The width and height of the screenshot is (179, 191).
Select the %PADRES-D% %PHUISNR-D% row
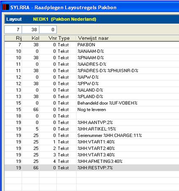click(x=92, y=70)
